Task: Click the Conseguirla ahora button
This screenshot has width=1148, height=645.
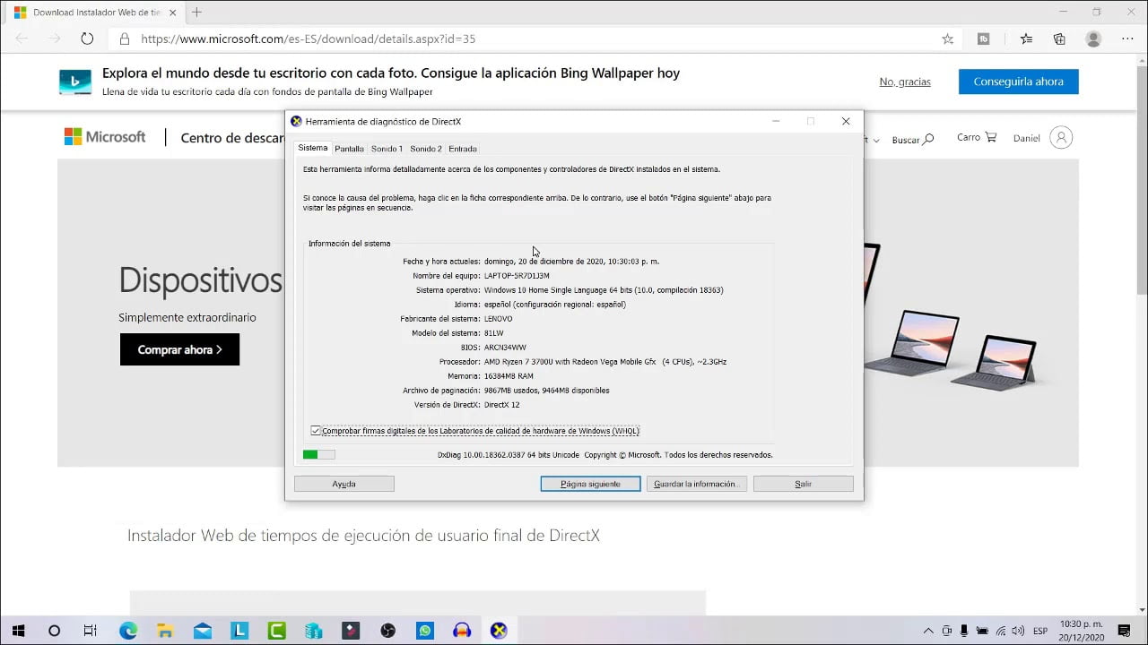Action: 1019,82
